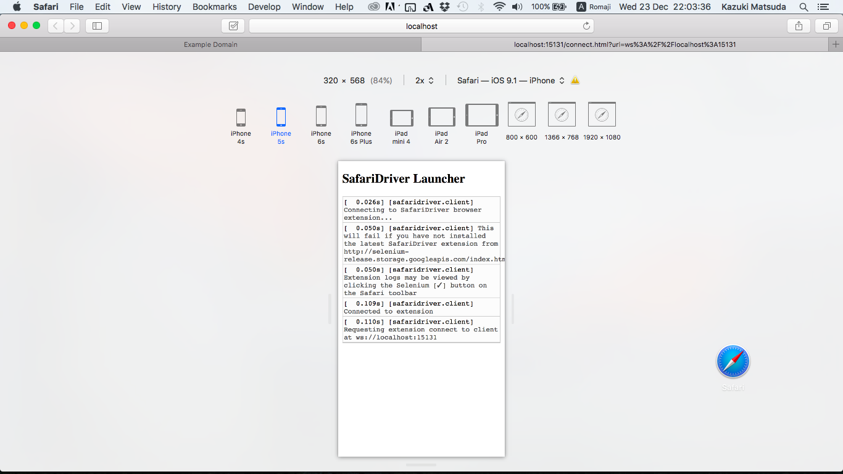Open the Time Machine menu bar icon
Viewport: 843px width, 474px height.
463,7
